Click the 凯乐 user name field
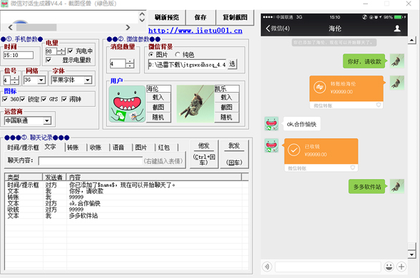The width and height of the screenshot is (420, 278). 227,88
